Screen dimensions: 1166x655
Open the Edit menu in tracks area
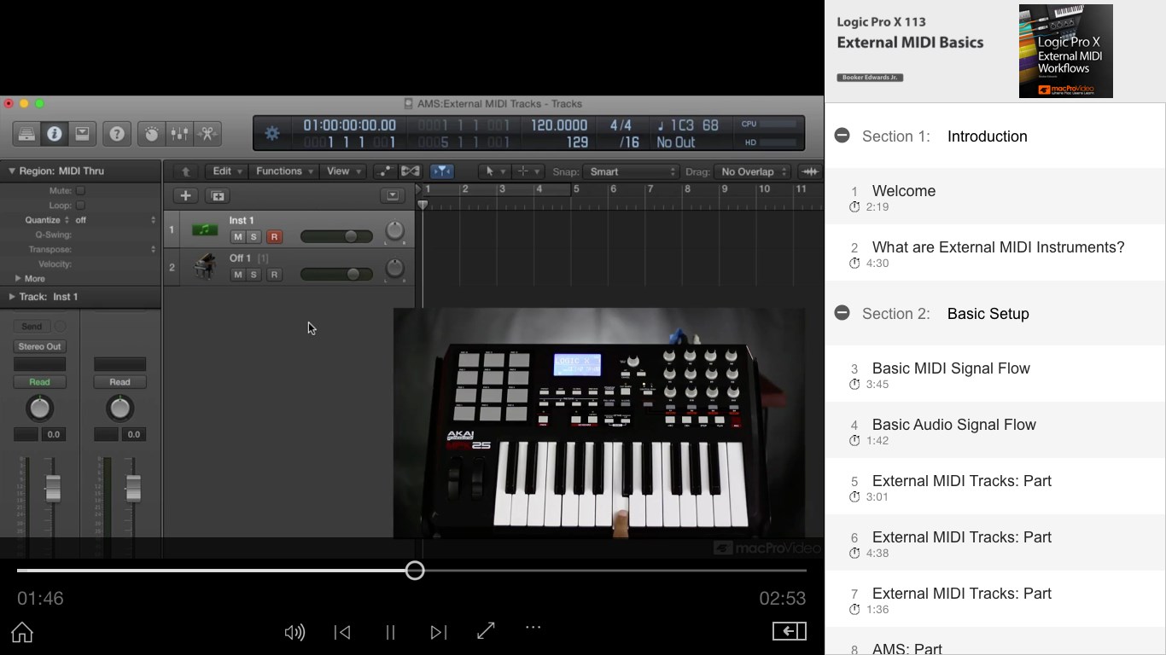coord(228,171)
